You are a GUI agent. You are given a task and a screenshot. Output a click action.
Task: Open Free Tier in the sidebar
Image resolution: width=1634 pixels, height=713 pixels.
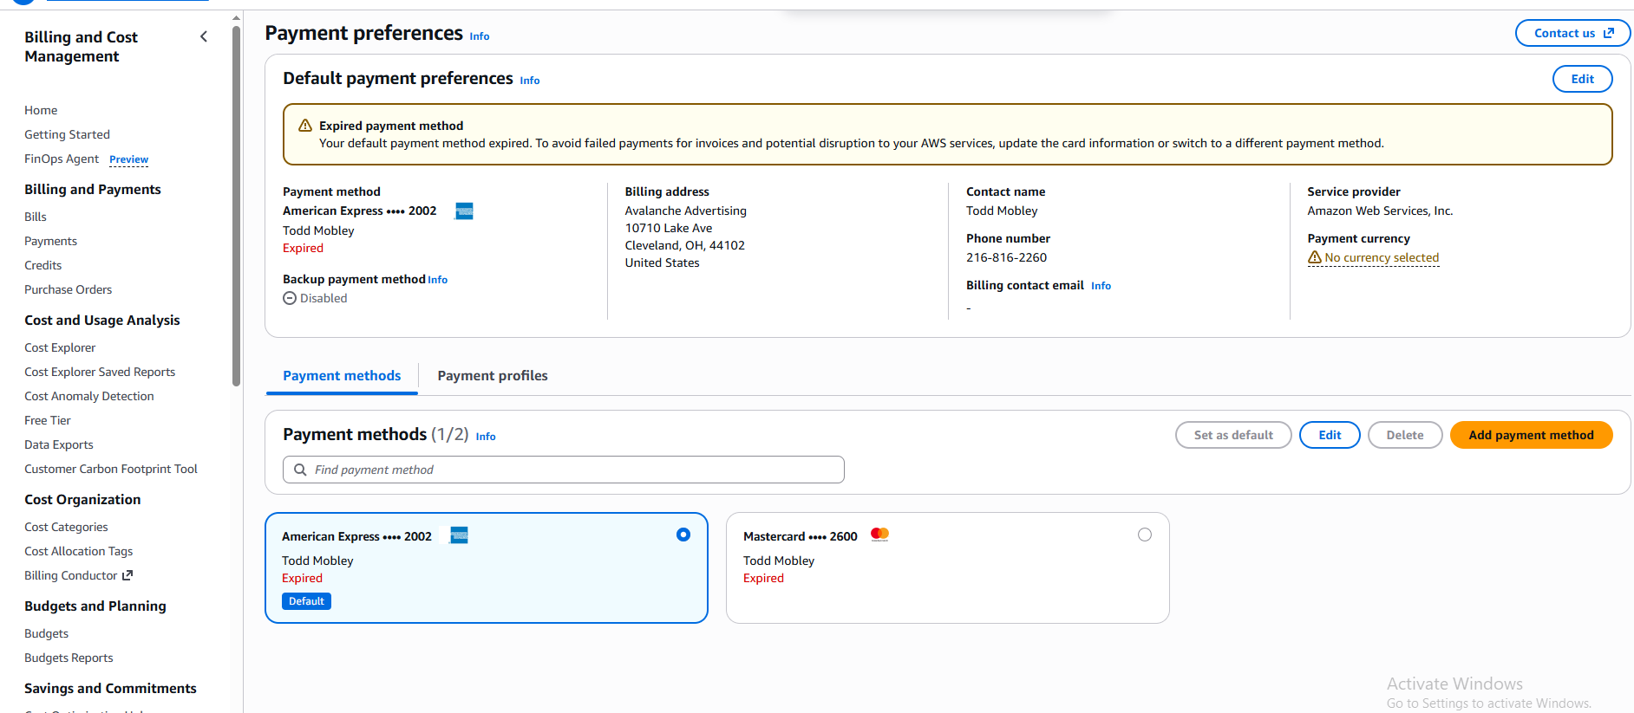pyautogui.click(x=48, y=420)
